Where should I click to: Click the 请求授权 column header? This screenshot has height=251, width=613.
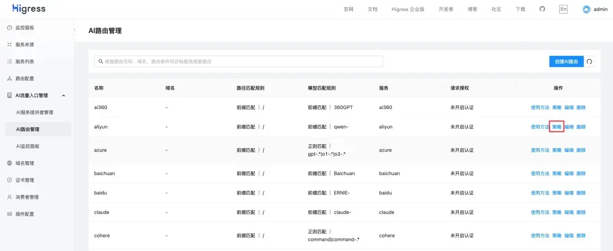[x=459, y=89]
